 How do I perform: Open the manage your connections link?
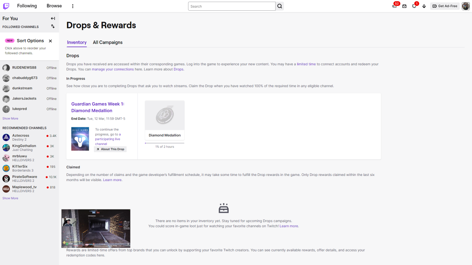click(112, 69)
